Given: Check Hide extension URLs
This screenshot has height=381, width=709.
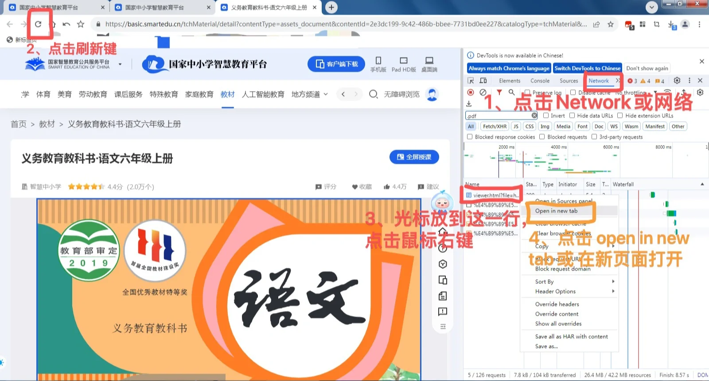Looking at the screenshot, I should (x=620, y=115).
